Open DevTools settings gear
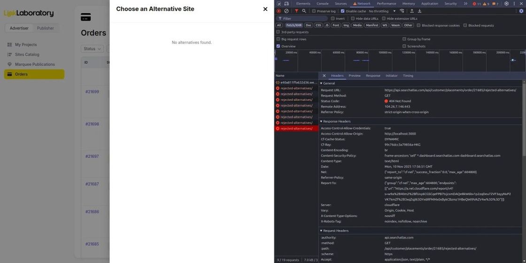The height and width of the screenshot is (263, 526). 506,4
